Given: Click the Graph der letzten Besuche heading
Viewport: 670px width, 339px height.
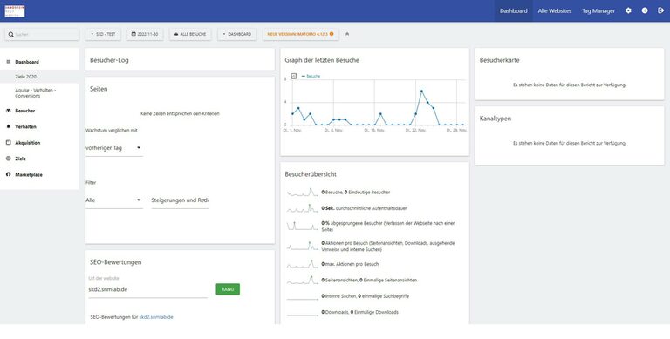Looking at the screenshot, I should 322,60.
